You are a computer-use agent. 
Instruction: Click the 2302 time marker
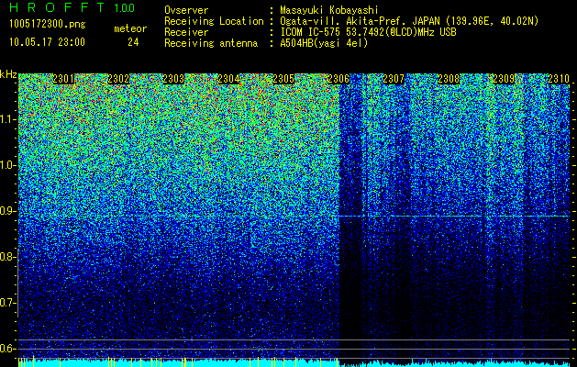pyautogui.click(x=118, y=79)
